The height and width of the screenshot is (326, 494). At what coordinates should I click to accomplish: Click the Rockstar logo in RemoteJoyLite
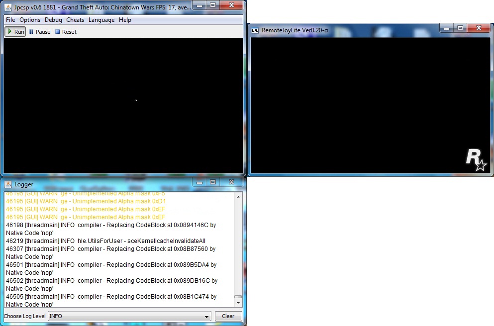pyautogui.click(x=476, y=160)
